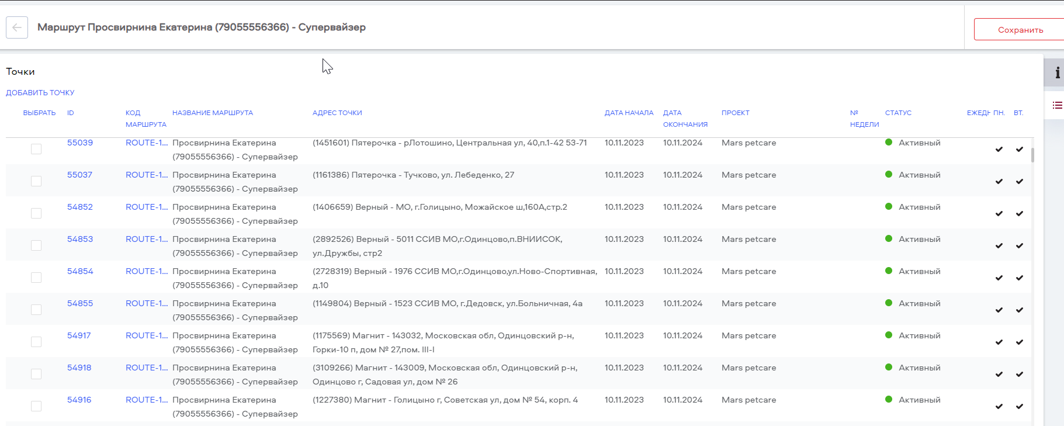1064x426 pixels.
Task: Click Monday checkmark for row 54852
Action: point(999,214)
